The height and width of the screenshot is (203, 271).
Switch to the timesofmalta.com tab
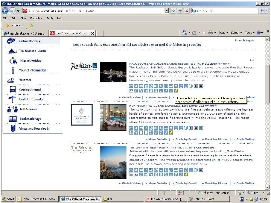[26, 33]
